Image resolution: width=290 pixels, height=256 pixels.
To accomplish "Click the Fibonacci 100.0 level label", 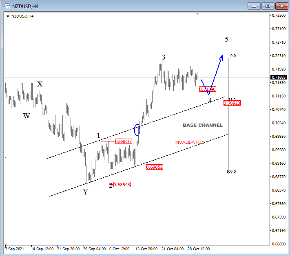I will tap(231, 172).
